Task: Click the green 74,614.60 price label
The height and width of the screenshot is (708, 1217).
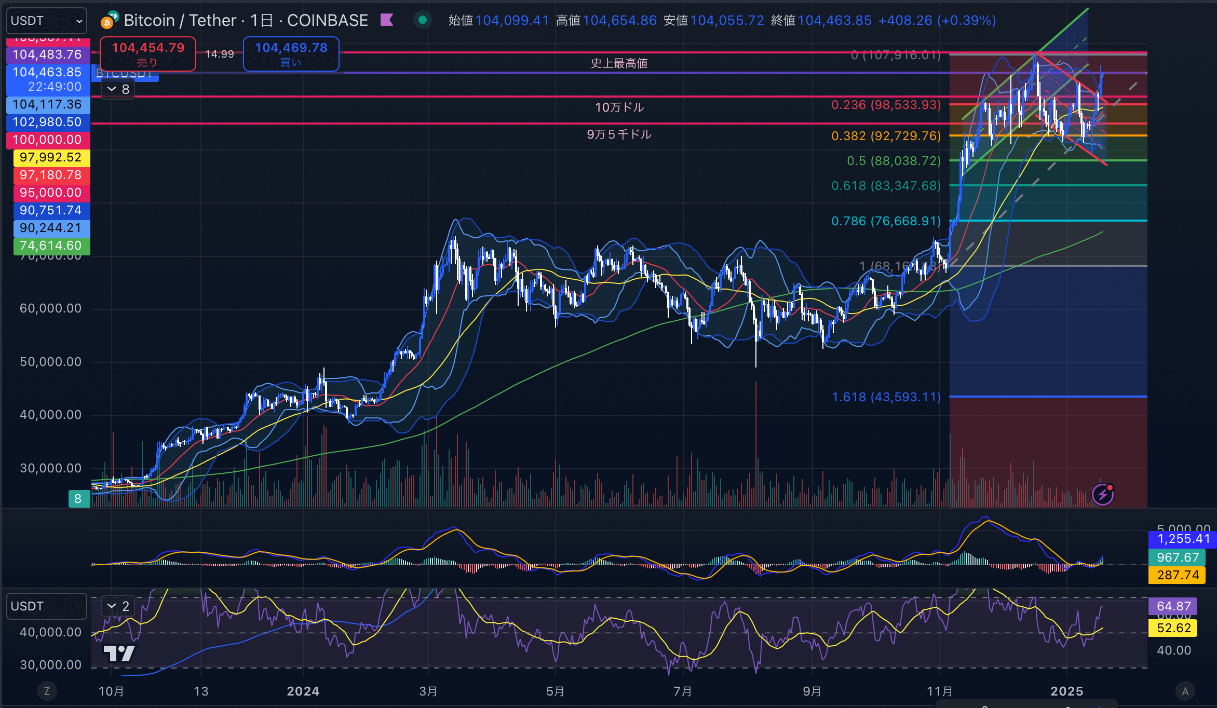Action: 51,246
